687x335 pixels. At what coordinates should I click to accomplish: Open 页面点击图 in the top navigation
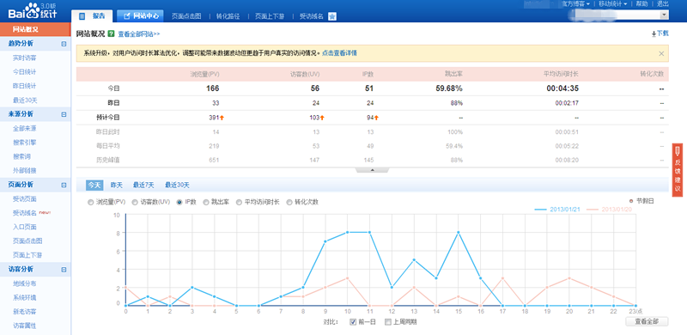pyautogui.click(x=186, y=16)
